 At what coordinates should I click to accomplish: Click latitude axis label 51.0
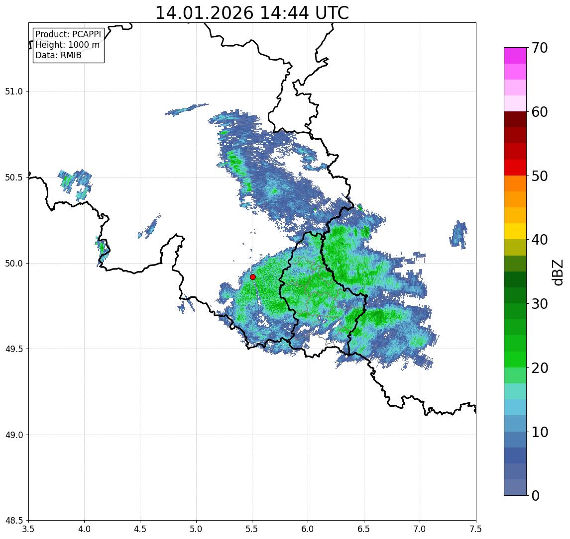(x=14, y=91)
